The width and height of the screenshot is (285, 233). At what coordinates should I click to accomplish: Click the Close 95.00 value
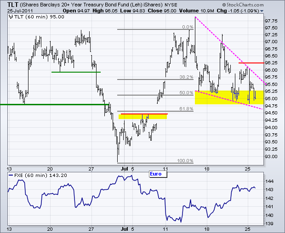click(x=162, y=11)
